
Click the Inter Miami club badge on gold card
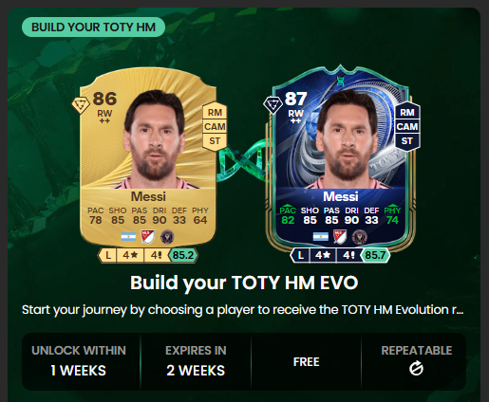(167, 237)
